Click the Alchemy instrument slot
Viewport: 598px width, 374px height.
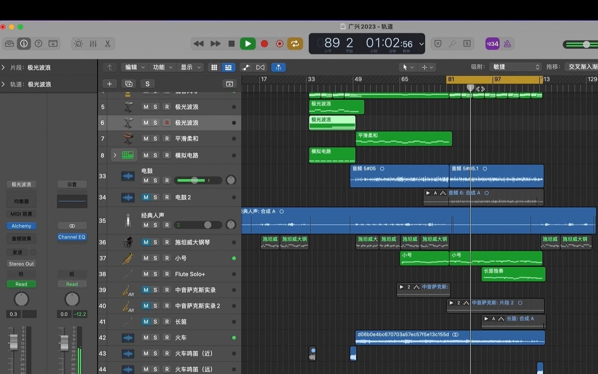tap(21, 226)
